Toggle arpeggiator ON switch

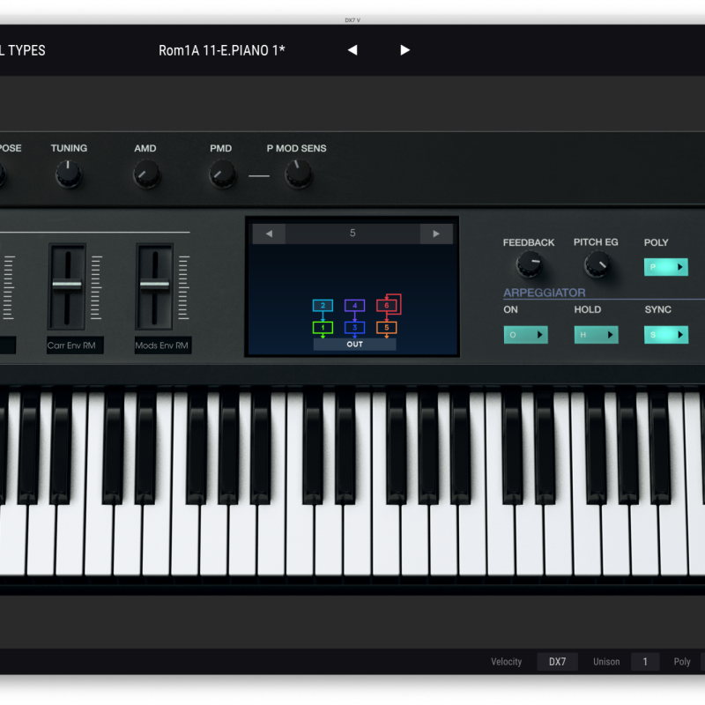point(525,335)
